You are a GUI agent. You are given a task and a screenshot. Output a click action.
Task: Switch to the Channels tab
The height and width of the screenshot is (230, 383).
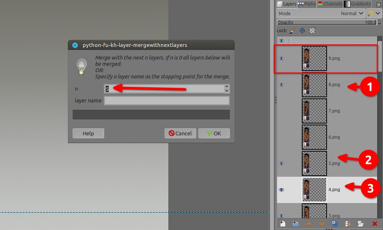(330, 4)
